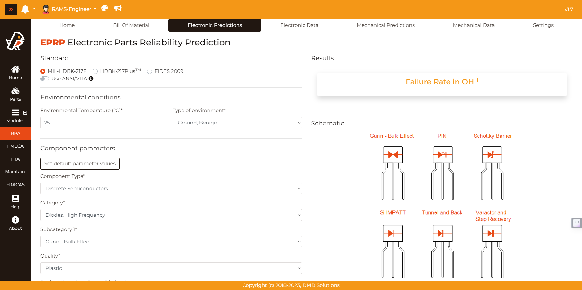Open the notifications bell
Screen dimensions: 582x290
[25, 9]
